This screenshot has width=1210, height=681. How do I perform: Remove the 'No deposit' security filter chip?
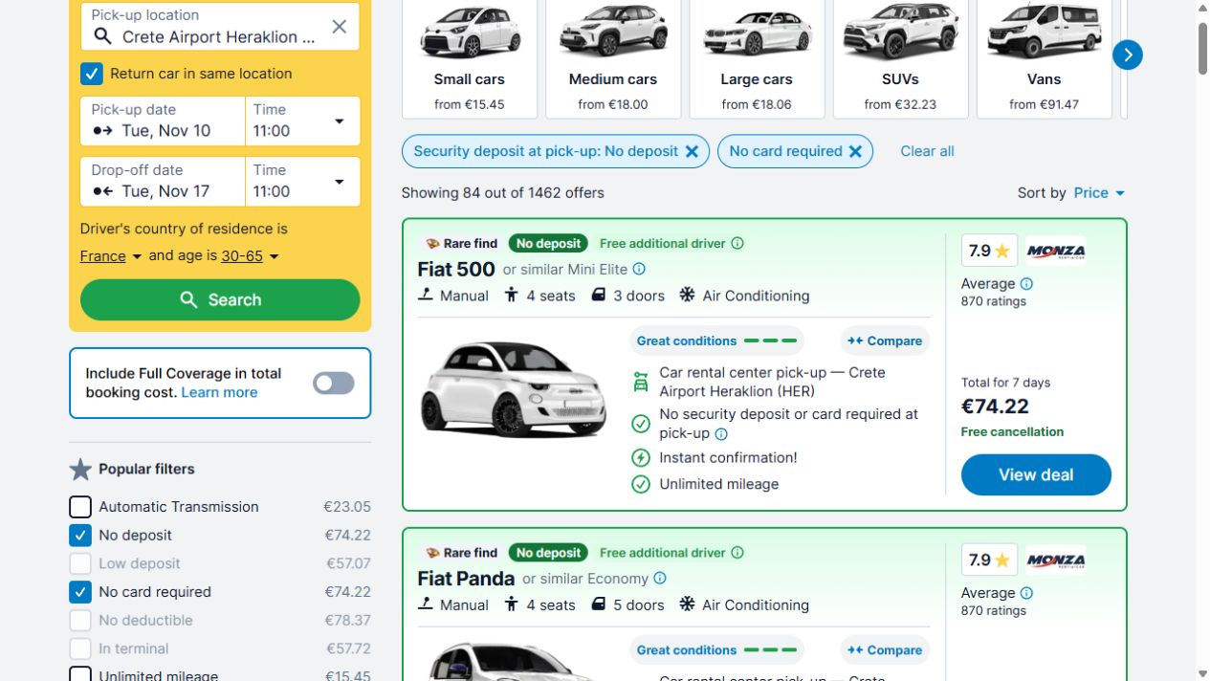[x=692, y=151]
